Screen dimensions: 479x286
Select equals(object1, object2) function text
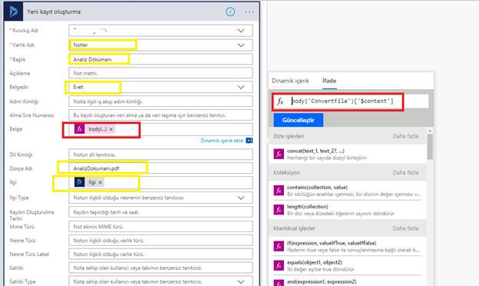click(x=315, y=262)
